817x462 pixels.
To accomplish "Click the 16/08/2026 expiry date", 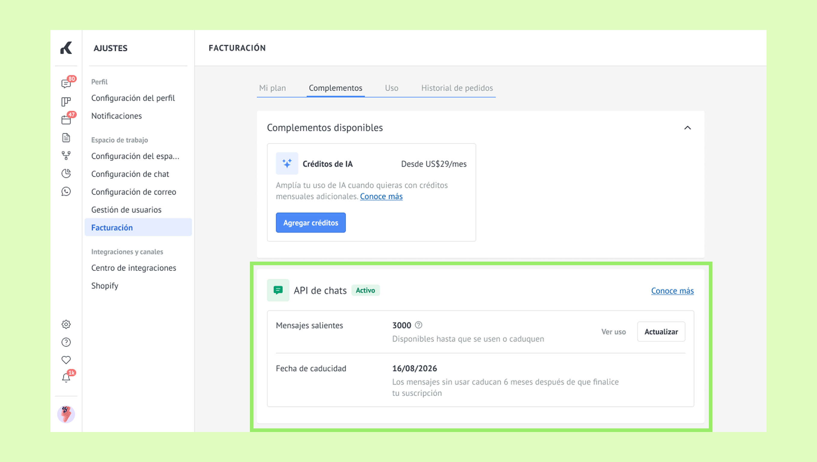I will pos(415,368).
